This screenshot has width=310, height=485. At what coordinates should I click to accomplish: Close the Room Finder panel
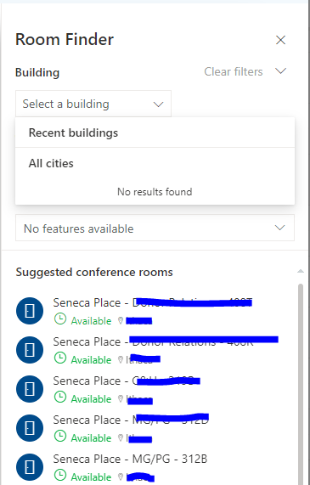(280, 40)
